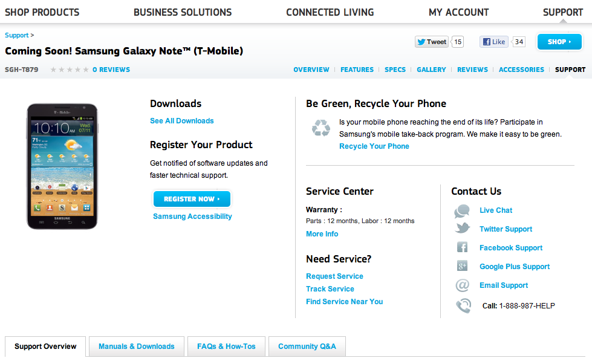Select the Community Q&A tab

pos(307,347)
